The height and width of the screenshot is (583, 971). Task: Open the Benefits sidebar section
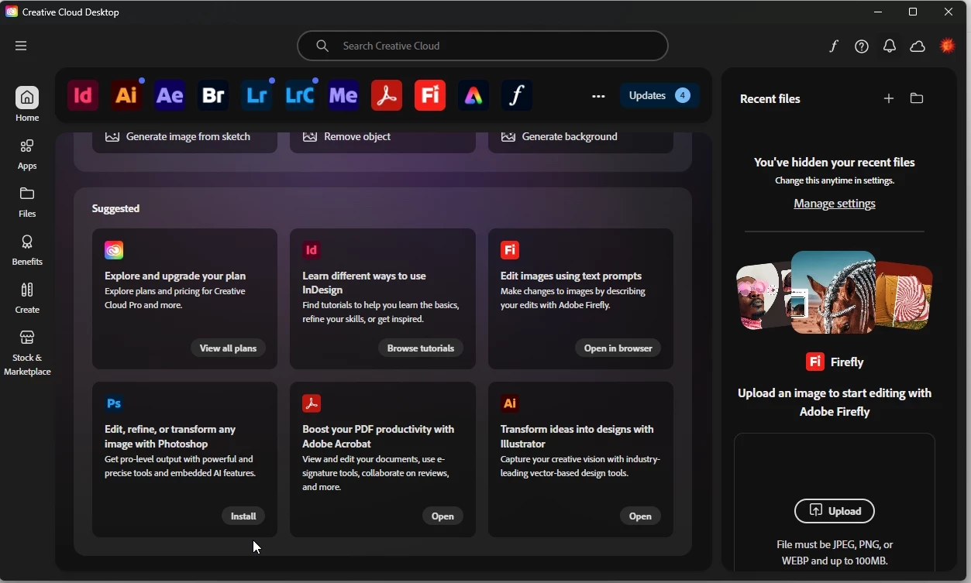[x=27, y=249]
